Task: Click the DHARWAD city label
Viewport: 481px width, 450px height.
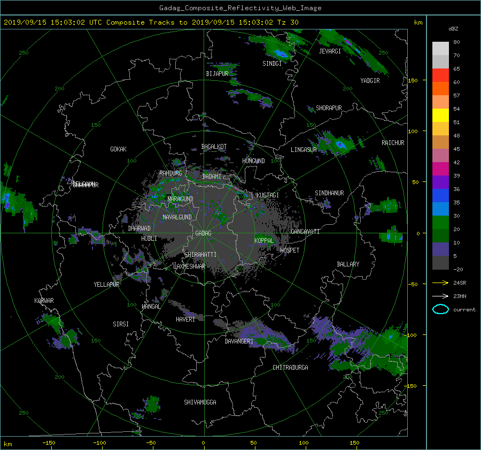Action: click(x=139, y=228)
